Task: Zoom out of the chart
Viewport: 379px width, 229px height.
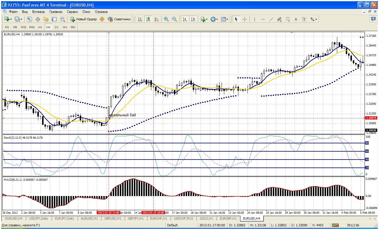Action: [174, 19]
